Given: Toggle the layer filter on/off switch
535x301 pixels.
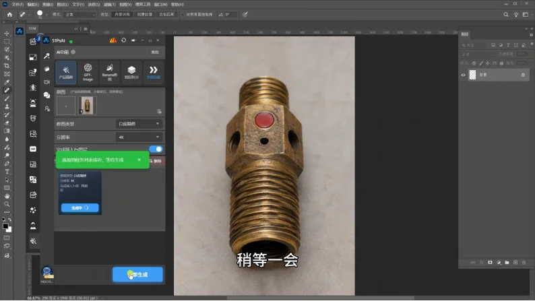Looking at the screenshot, I should tap(532, 44).
